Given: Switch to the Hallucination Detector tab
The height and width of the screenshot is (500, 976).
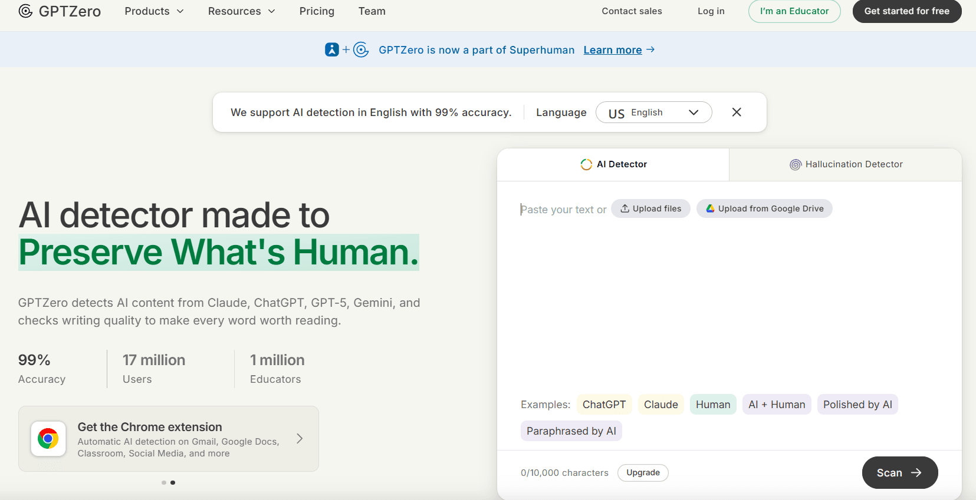Looking at the screenshot, I should click(x=846, y=164).
